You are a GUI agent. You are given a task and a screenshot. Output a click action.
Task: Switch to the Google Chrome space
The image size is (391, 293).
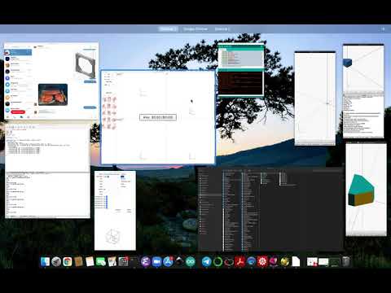pyautogui.click(x=195, y=29)
